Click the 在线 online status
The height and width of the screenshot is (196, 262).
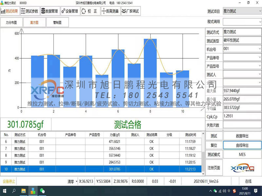(248, 181)
